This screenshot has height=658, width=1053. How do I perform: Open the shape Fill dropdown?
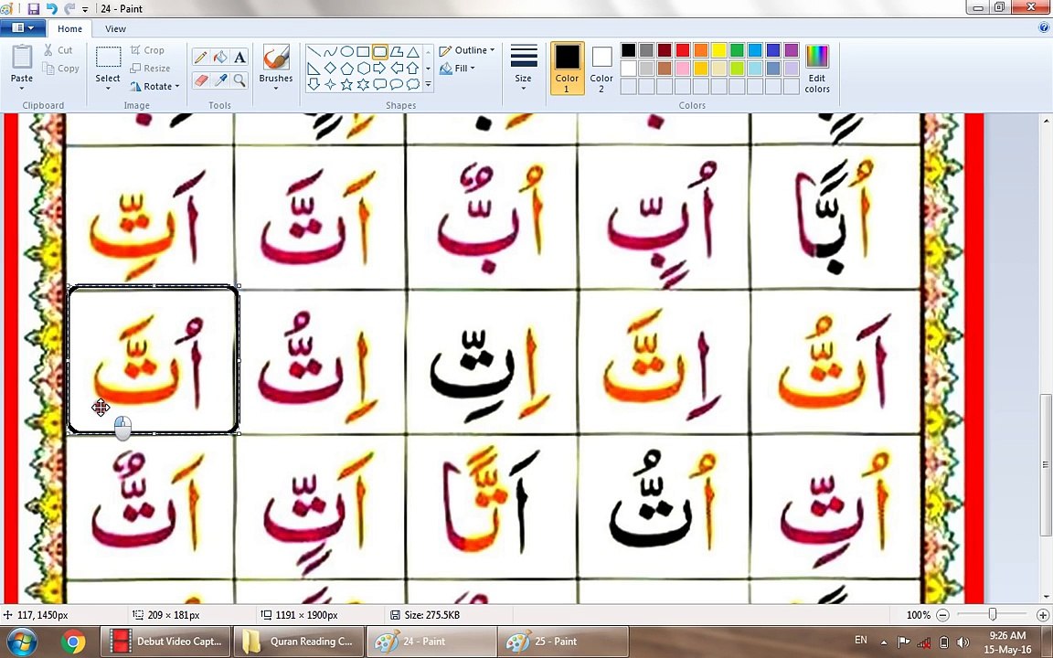(x=457, y=68)
